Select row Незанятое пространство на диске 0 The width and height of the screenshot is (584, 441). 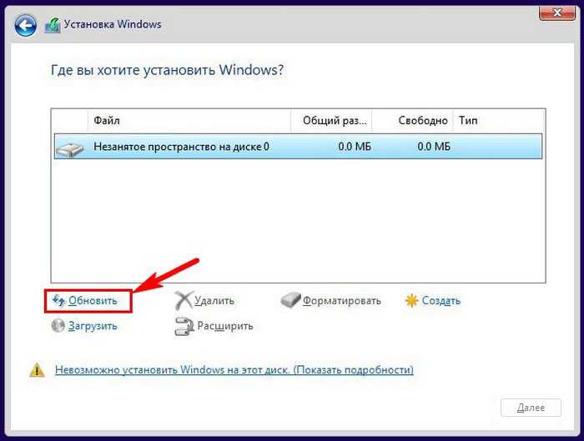298,147
